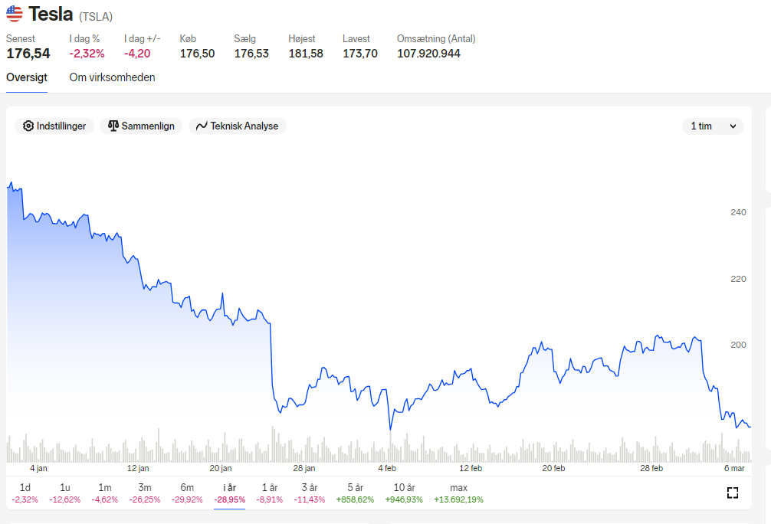Select the 3 år time range
Screen dimensions: 771x524
click(310, 493)
